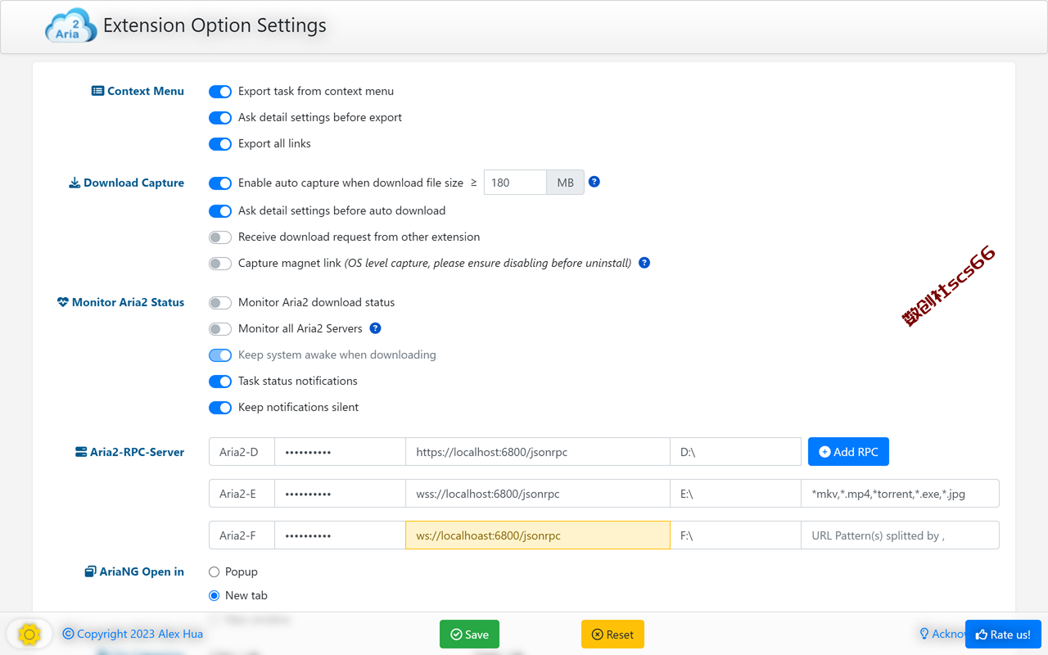Click the Save button

click(469, 635)
